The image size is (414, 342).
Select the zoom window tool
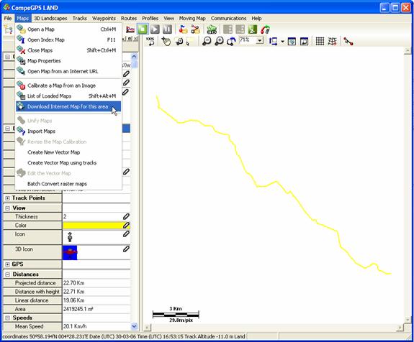(179, 42)
